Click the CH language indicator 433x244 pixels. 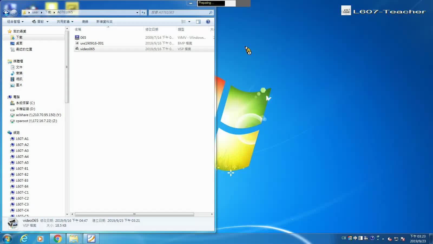click(344, 238)
